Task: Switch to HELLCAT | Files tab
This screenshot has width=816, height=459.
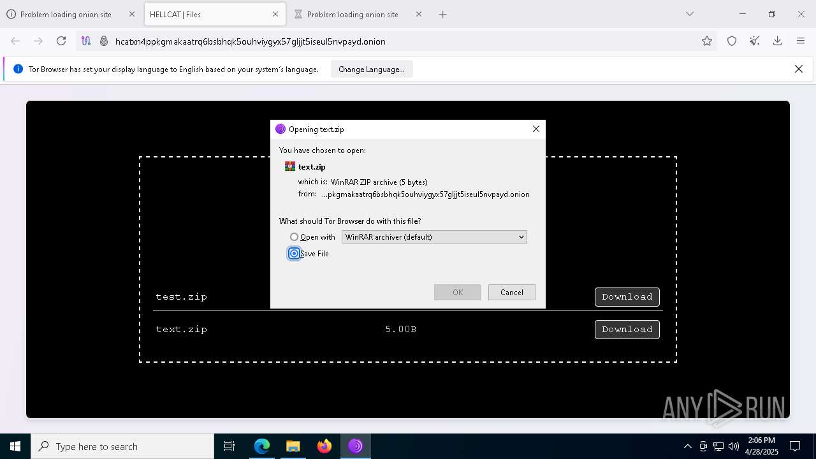Action: coord(215,14)
